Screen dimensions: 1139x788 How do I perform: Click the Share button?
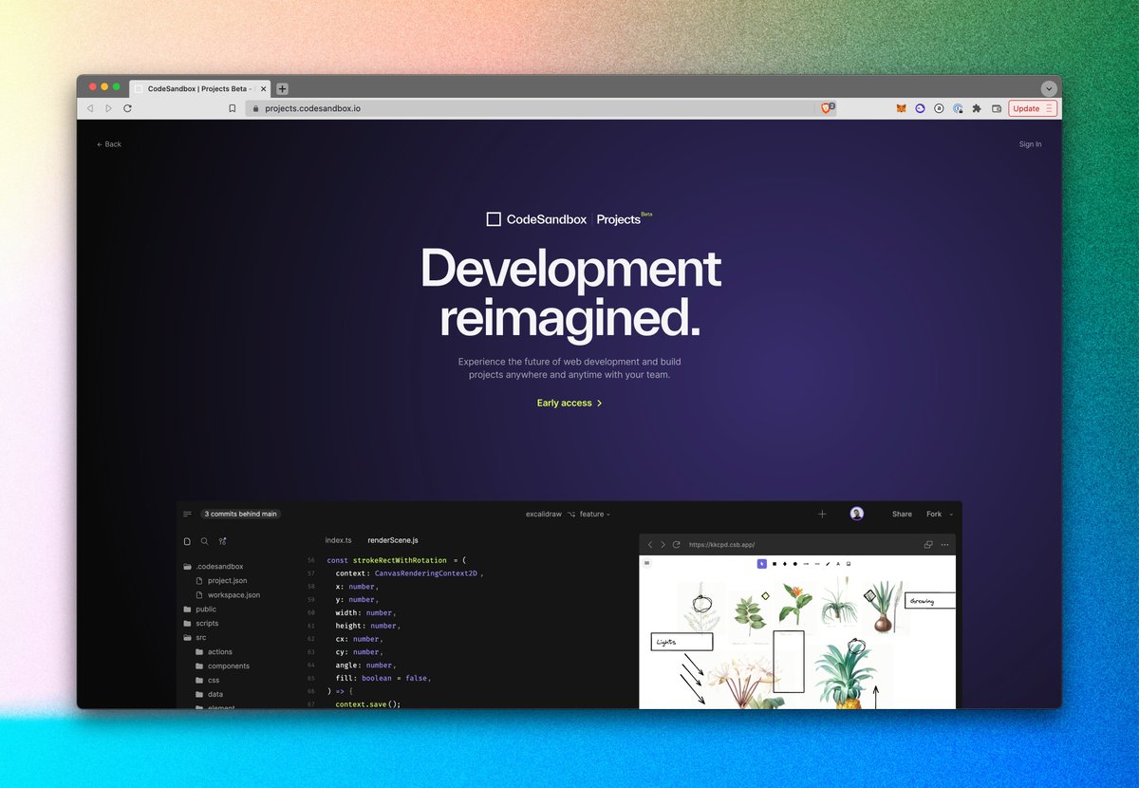pyautogui.click(x=902, y=514)
